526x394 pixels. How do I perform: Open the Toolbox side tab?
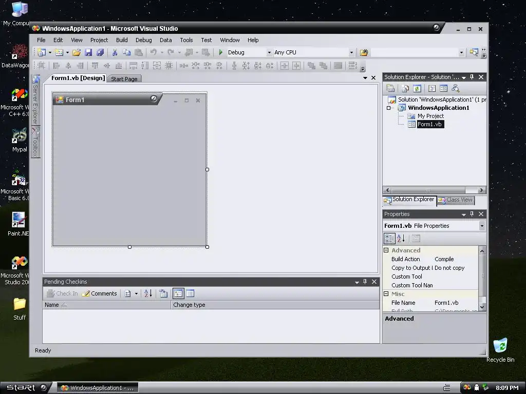35,142
